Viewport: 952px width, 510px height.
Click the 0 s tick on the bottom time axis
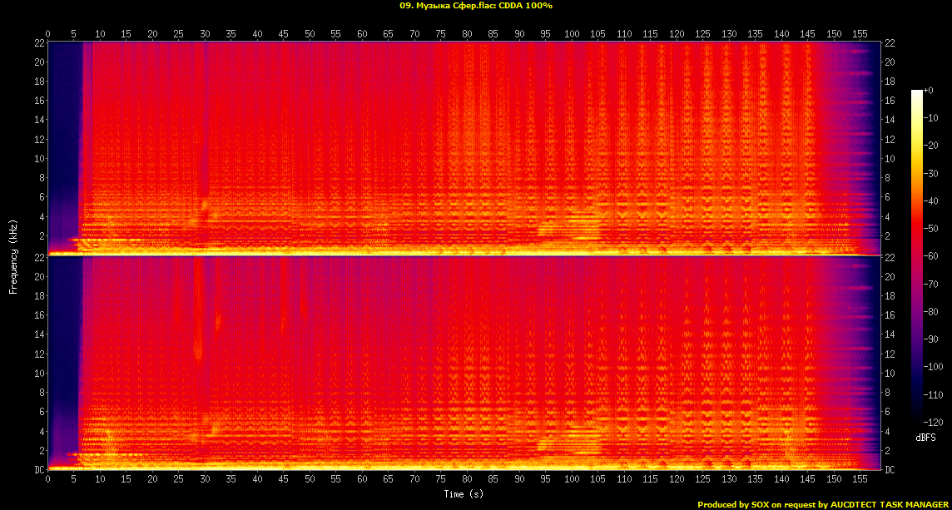[48, 480]
